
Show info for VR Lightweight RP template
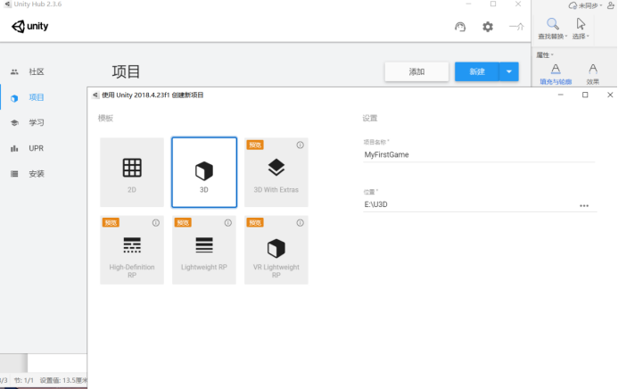pos(300,223)
